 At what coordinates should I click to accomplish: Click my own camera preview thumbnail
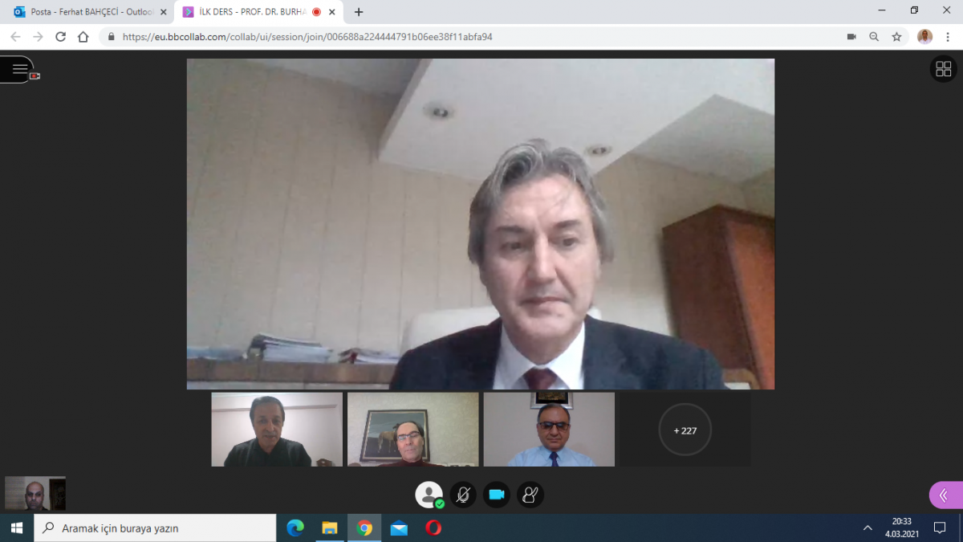click(35, 494)
